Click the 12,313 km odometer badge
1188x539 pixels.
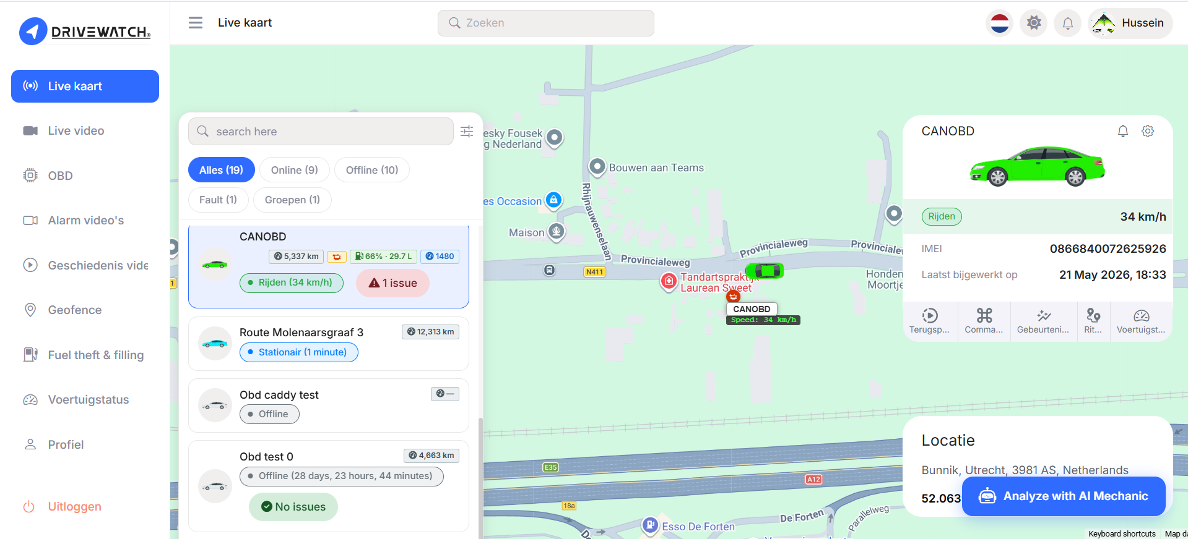coord(431,332)
